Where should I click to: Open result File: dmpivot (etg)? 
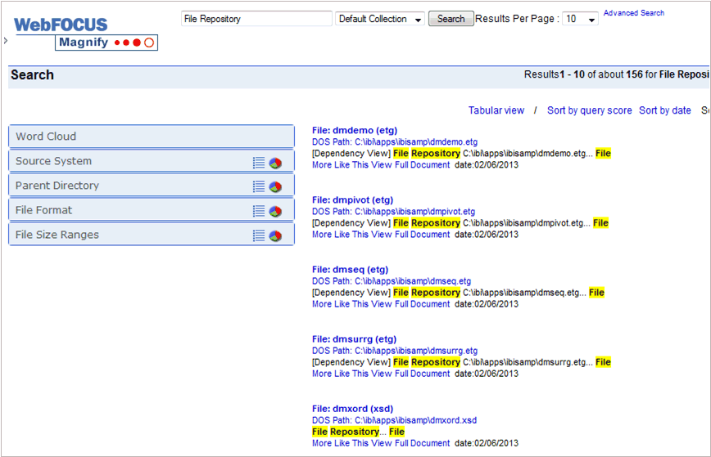352,200
